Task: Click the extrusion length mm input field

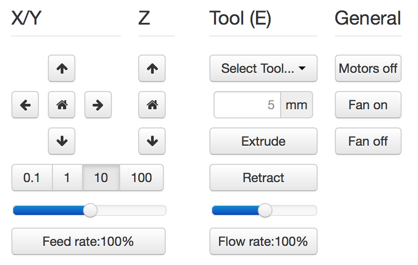Action: (x=247, y=105)
